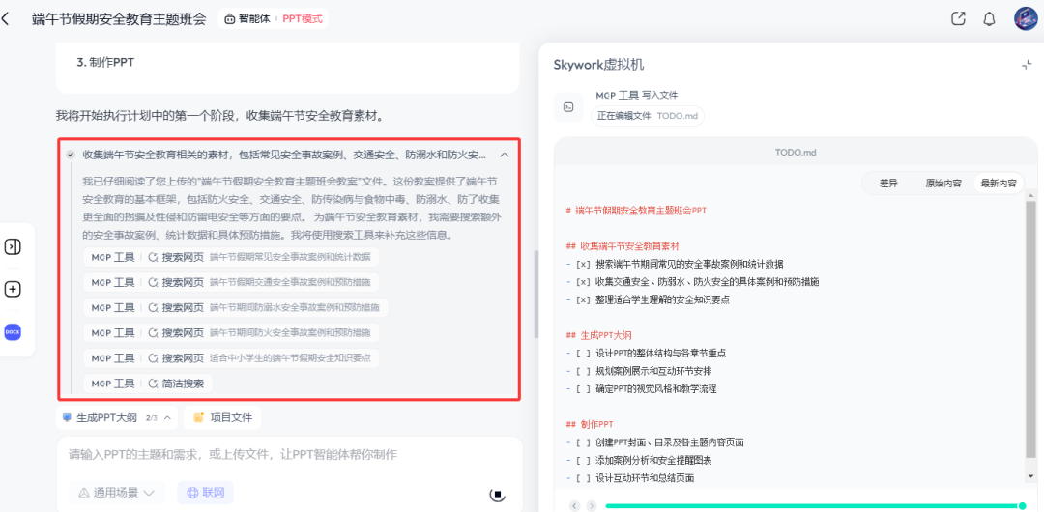Image resolution: width=1044 pixels, height=512 pixels.
Task: Switch to 原始内容 tab
Action: [x=942, y=184]
